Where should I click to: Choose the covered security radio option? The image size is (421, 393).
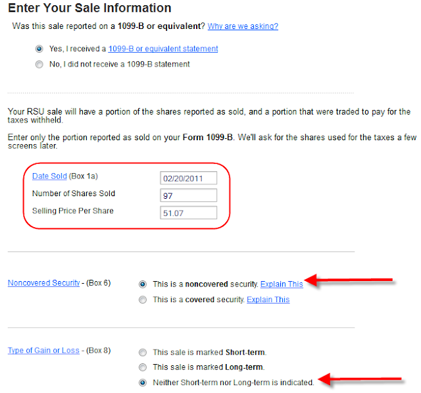pos(143,300)
